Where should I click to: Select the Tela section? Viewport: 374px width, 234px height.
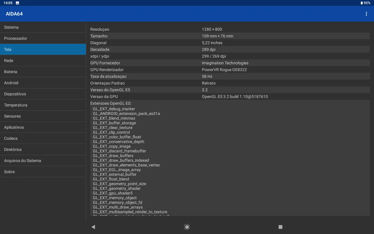[43, 49]
